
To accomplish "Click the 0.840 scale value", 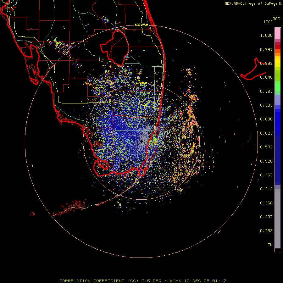I will (266, 77).
